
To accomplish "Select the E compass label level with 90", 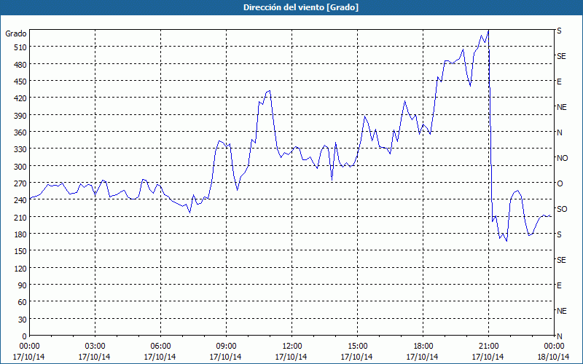I will 559,285.
